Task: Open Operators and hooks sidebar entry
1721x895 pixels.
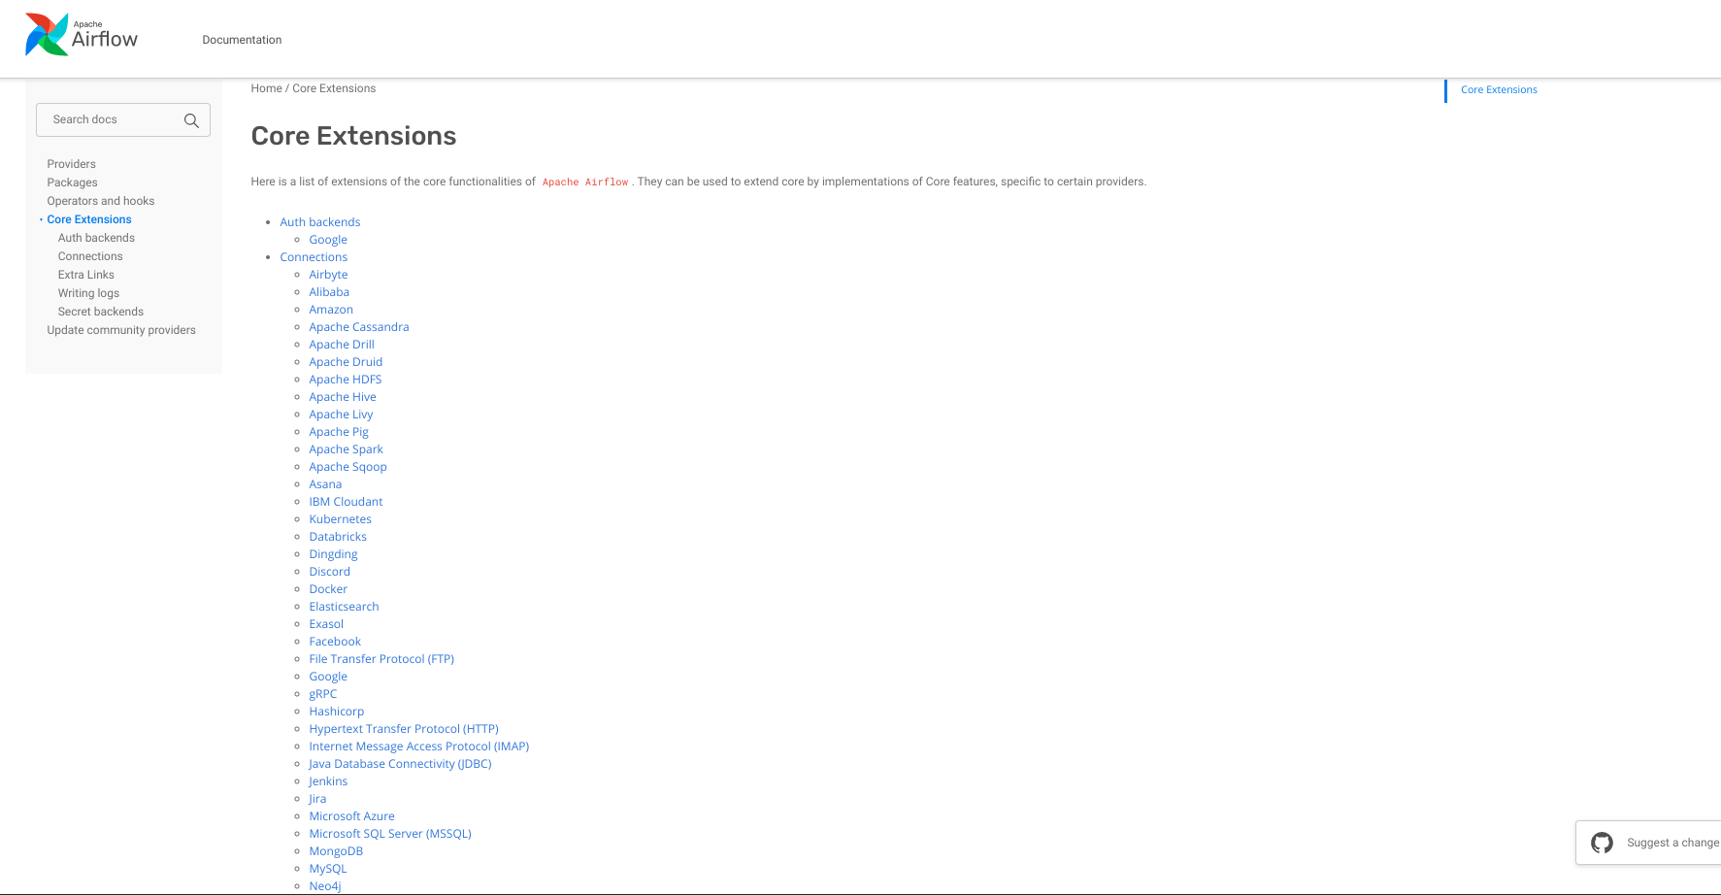Action: [101, 201]
